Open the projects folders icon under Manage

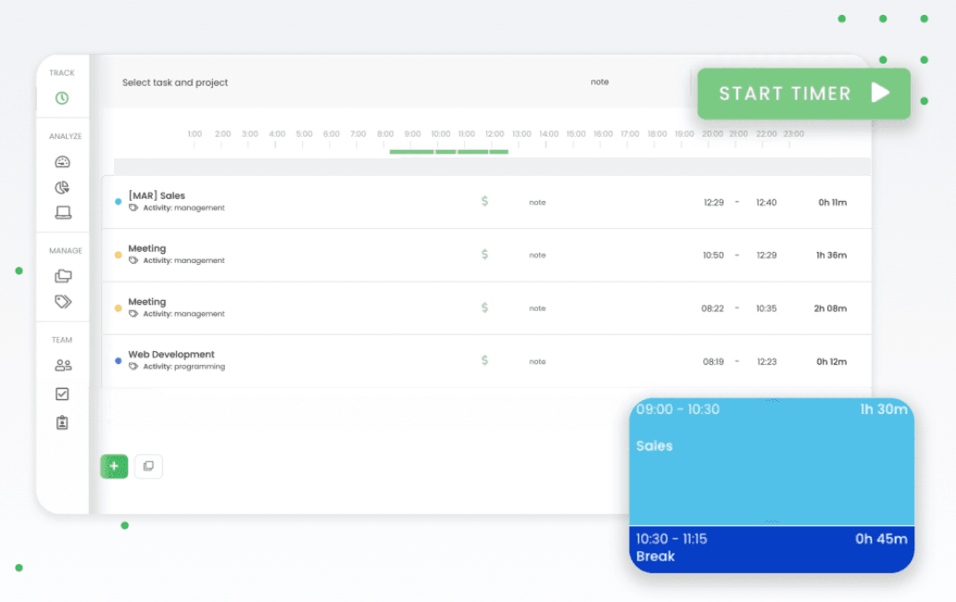click(63, 276)
